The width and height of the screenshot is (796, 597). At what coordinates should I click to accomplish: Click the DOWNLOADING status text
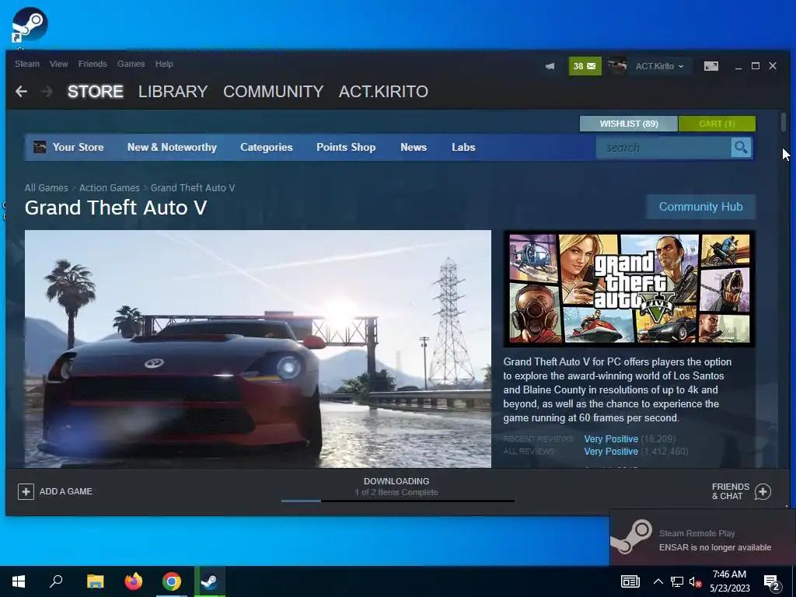tap(396, 481)
